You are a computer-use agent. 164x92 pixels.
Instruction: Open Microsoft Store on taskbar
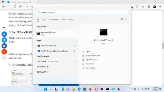click(x=85, y=89)
